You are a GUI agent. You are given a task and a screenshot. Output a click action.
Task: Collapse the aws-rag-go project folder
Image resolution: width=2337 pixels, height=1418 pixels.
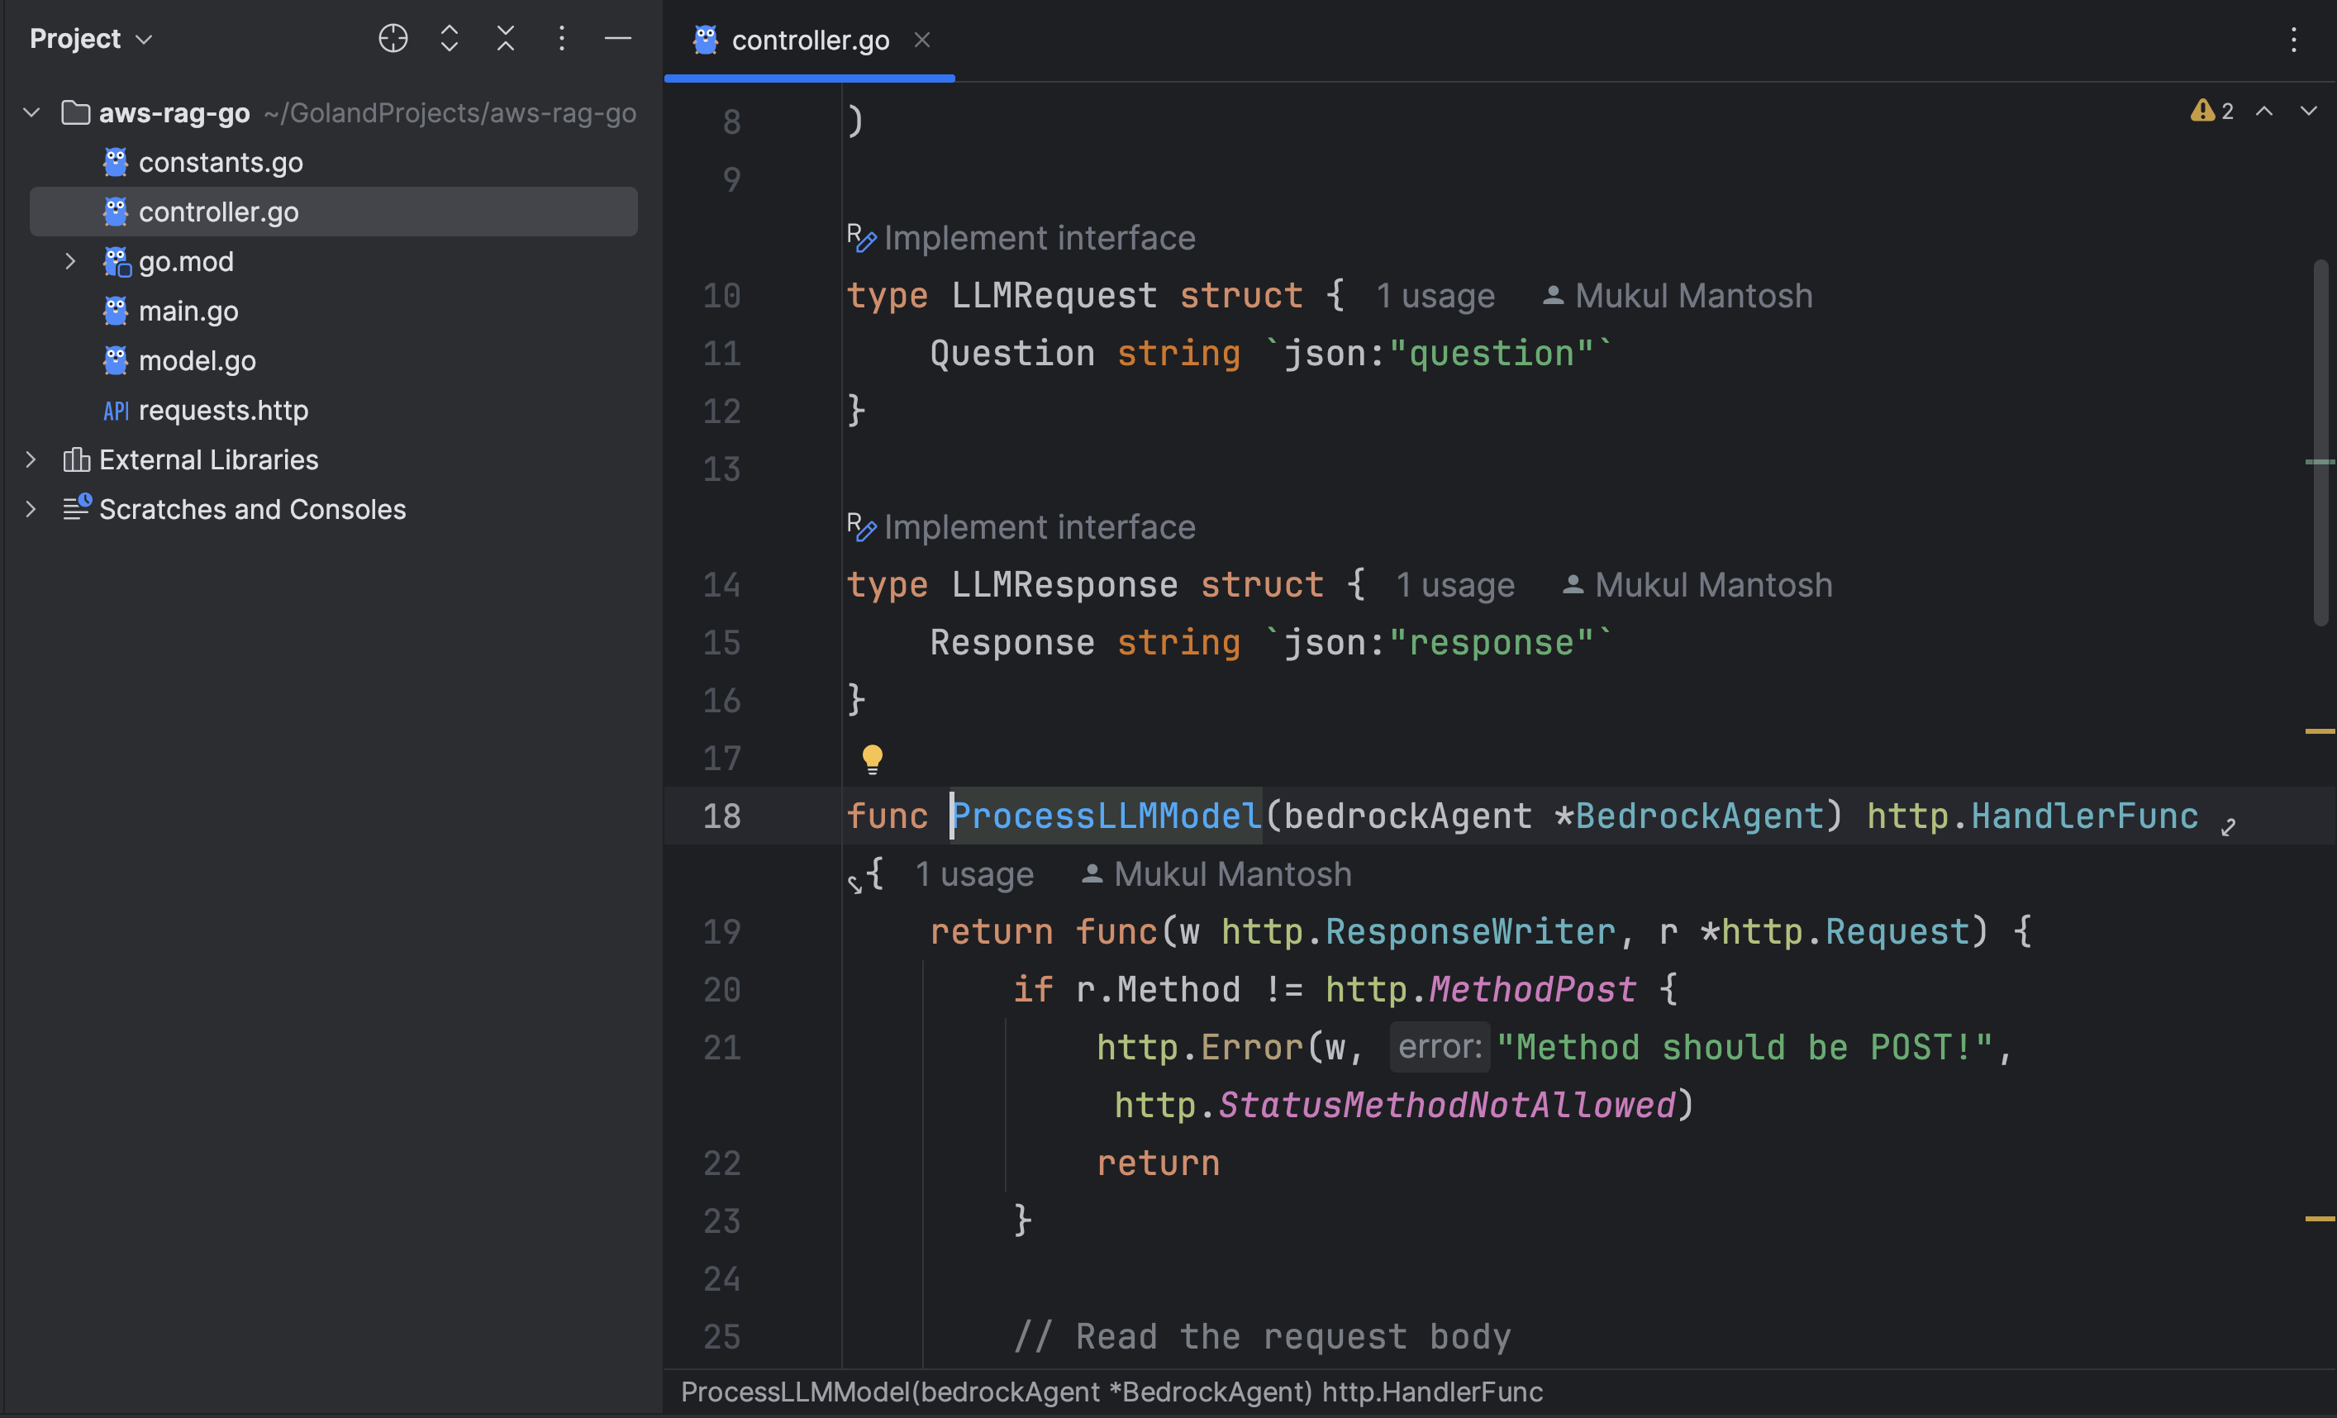tap(31, 113)
